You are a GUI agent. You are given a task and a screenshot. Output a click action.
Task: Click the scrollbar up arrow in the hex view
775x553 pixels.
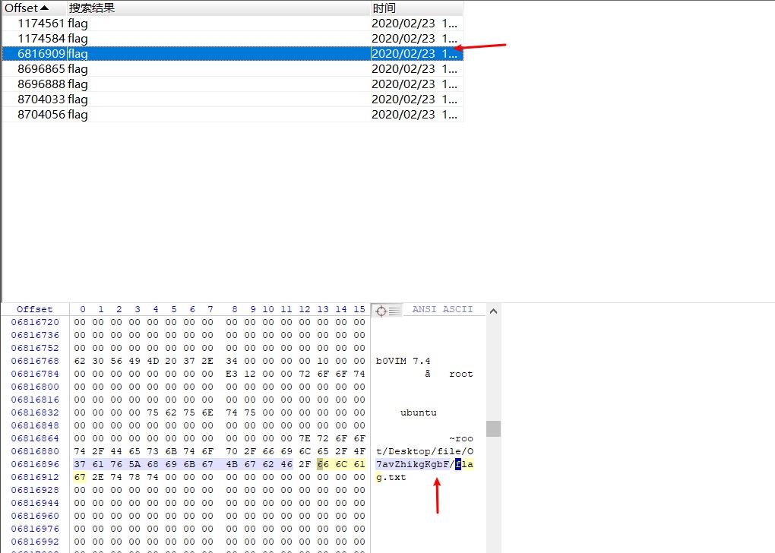(x=493, y=309)
